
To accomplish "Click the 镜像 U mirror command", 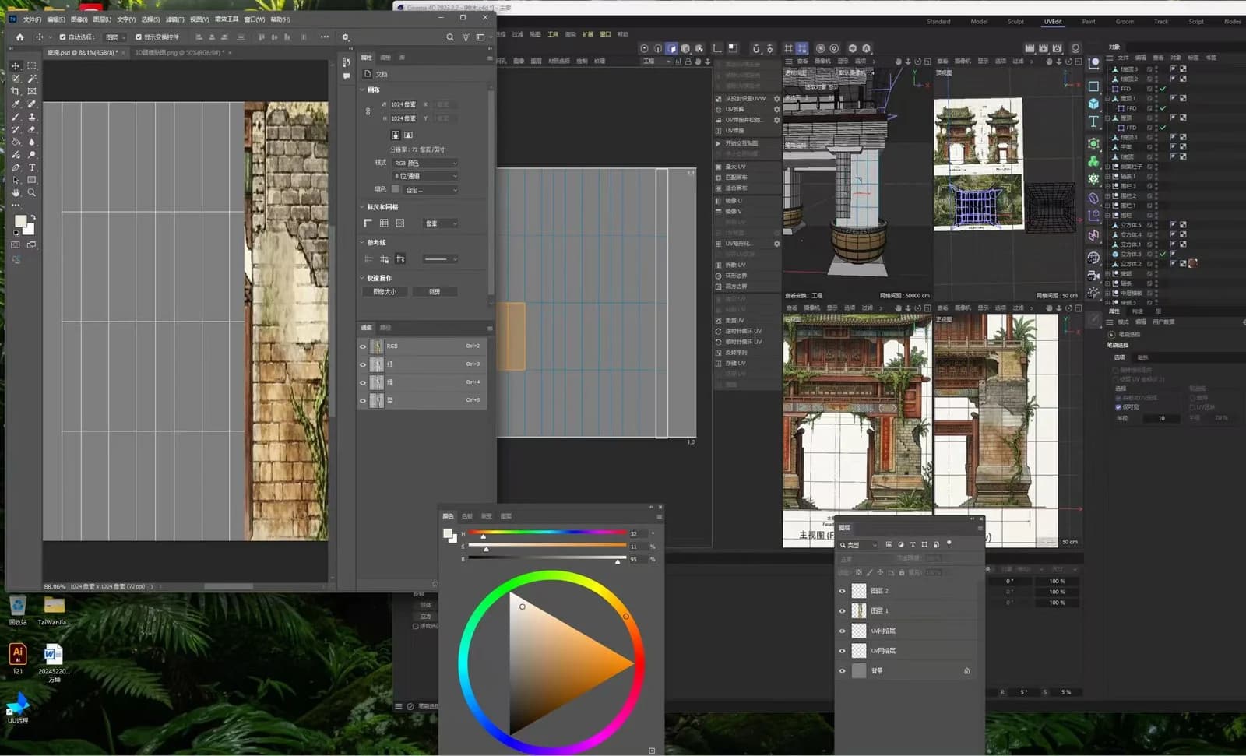I will coord(734,200).
